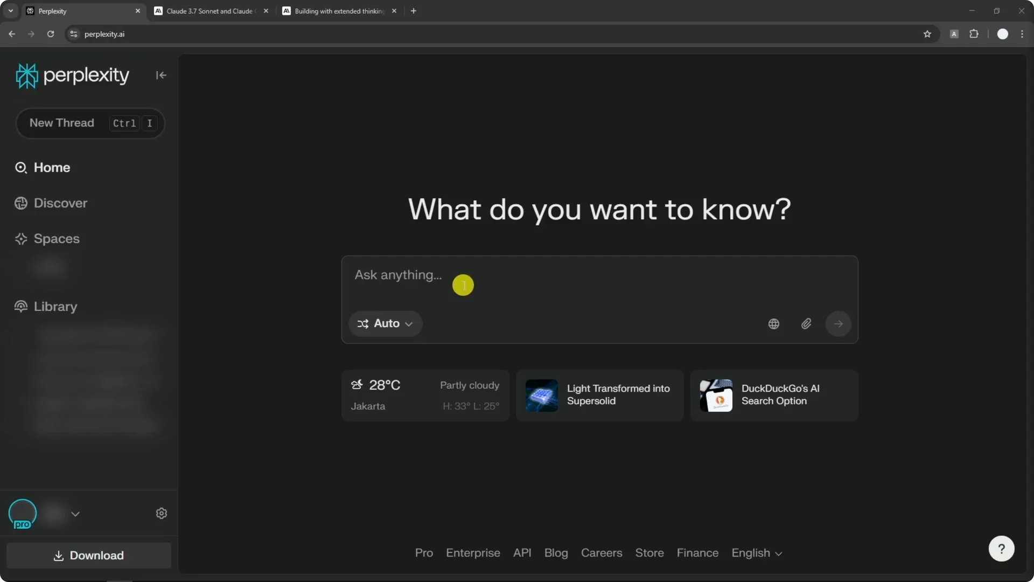Click the question mark help button

(x=1001, y=549)
